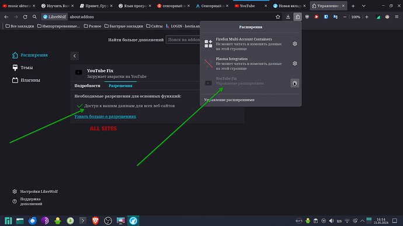Screen dimensions: 403x226
Task: Launch OBS Studio from the taskbar
Action: pyautogui.click(x=108, y=221)
